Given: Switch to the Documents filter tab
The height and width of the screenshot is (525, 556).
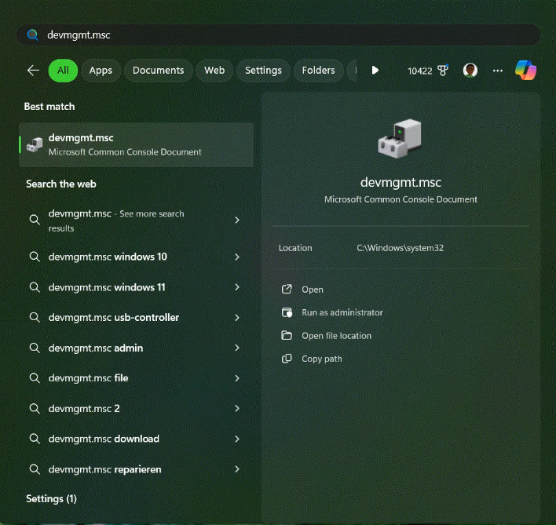Looking at the screenshot, I should (158, 70).
